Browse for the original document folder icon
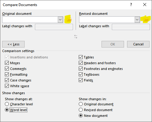152x122 pixels. 69,19
